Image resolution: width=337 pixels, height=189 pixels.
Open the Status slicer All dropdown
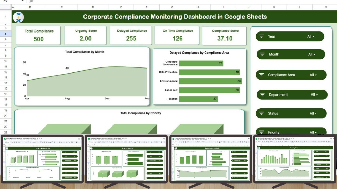tap(313, 113)
